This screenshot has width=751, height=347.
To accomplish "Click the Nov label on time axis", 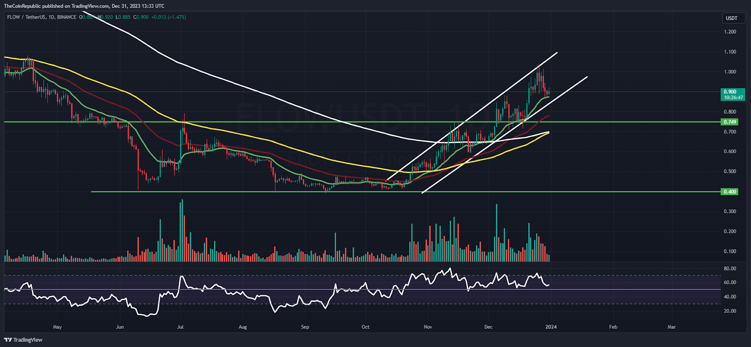I will tap(428, 327).
